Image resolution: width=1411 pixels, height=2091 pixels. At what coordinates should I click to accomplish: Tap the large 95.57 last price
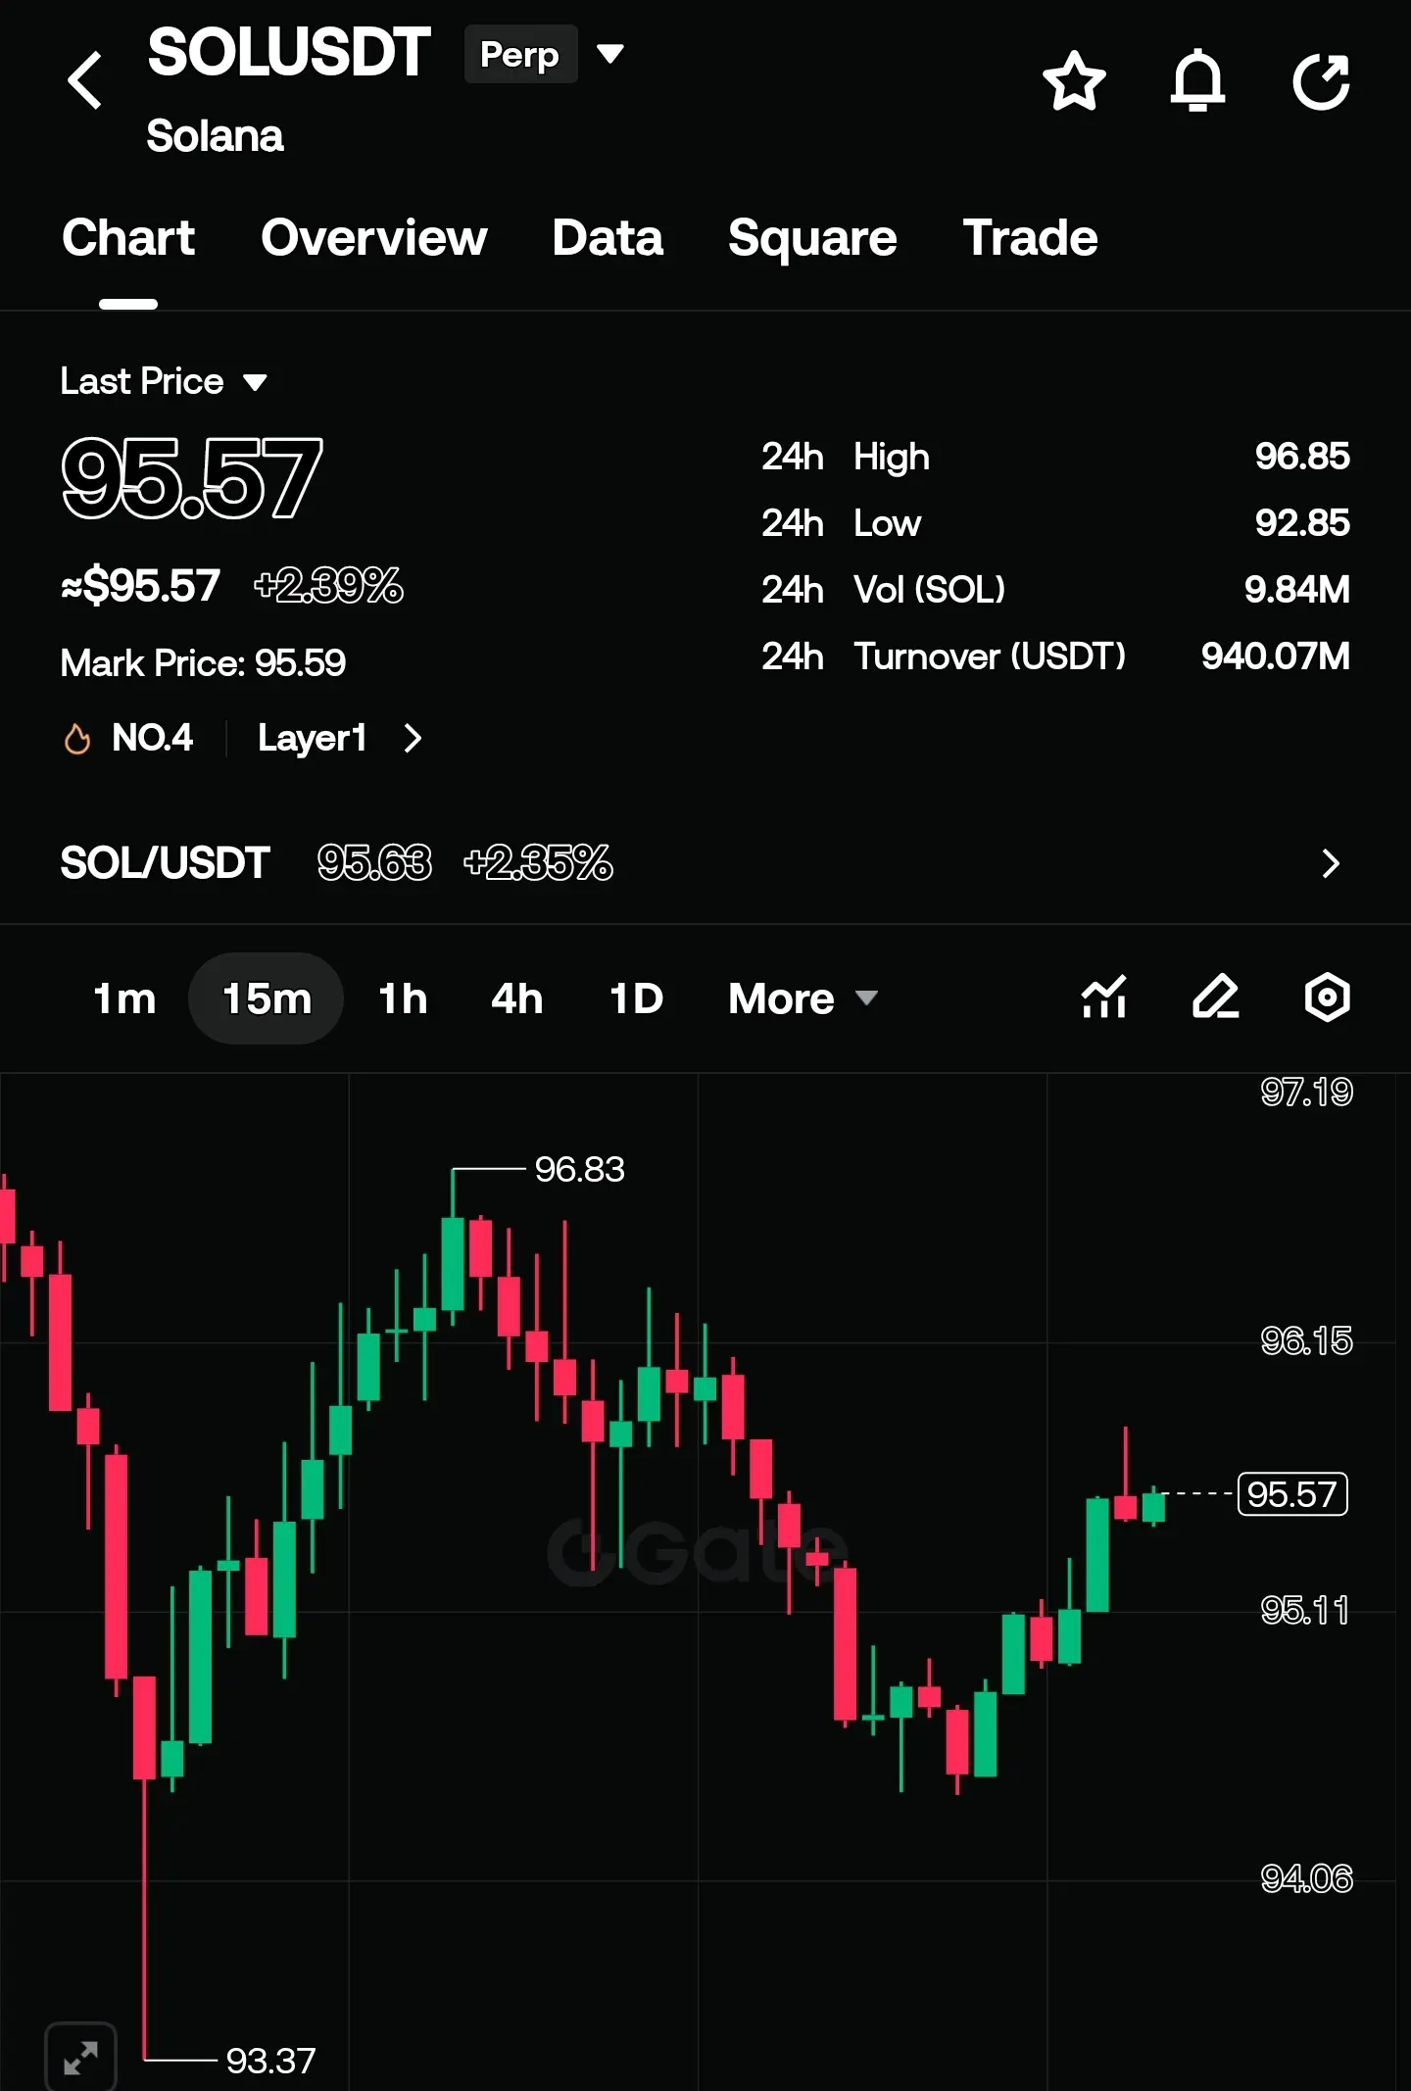[192, 478]
